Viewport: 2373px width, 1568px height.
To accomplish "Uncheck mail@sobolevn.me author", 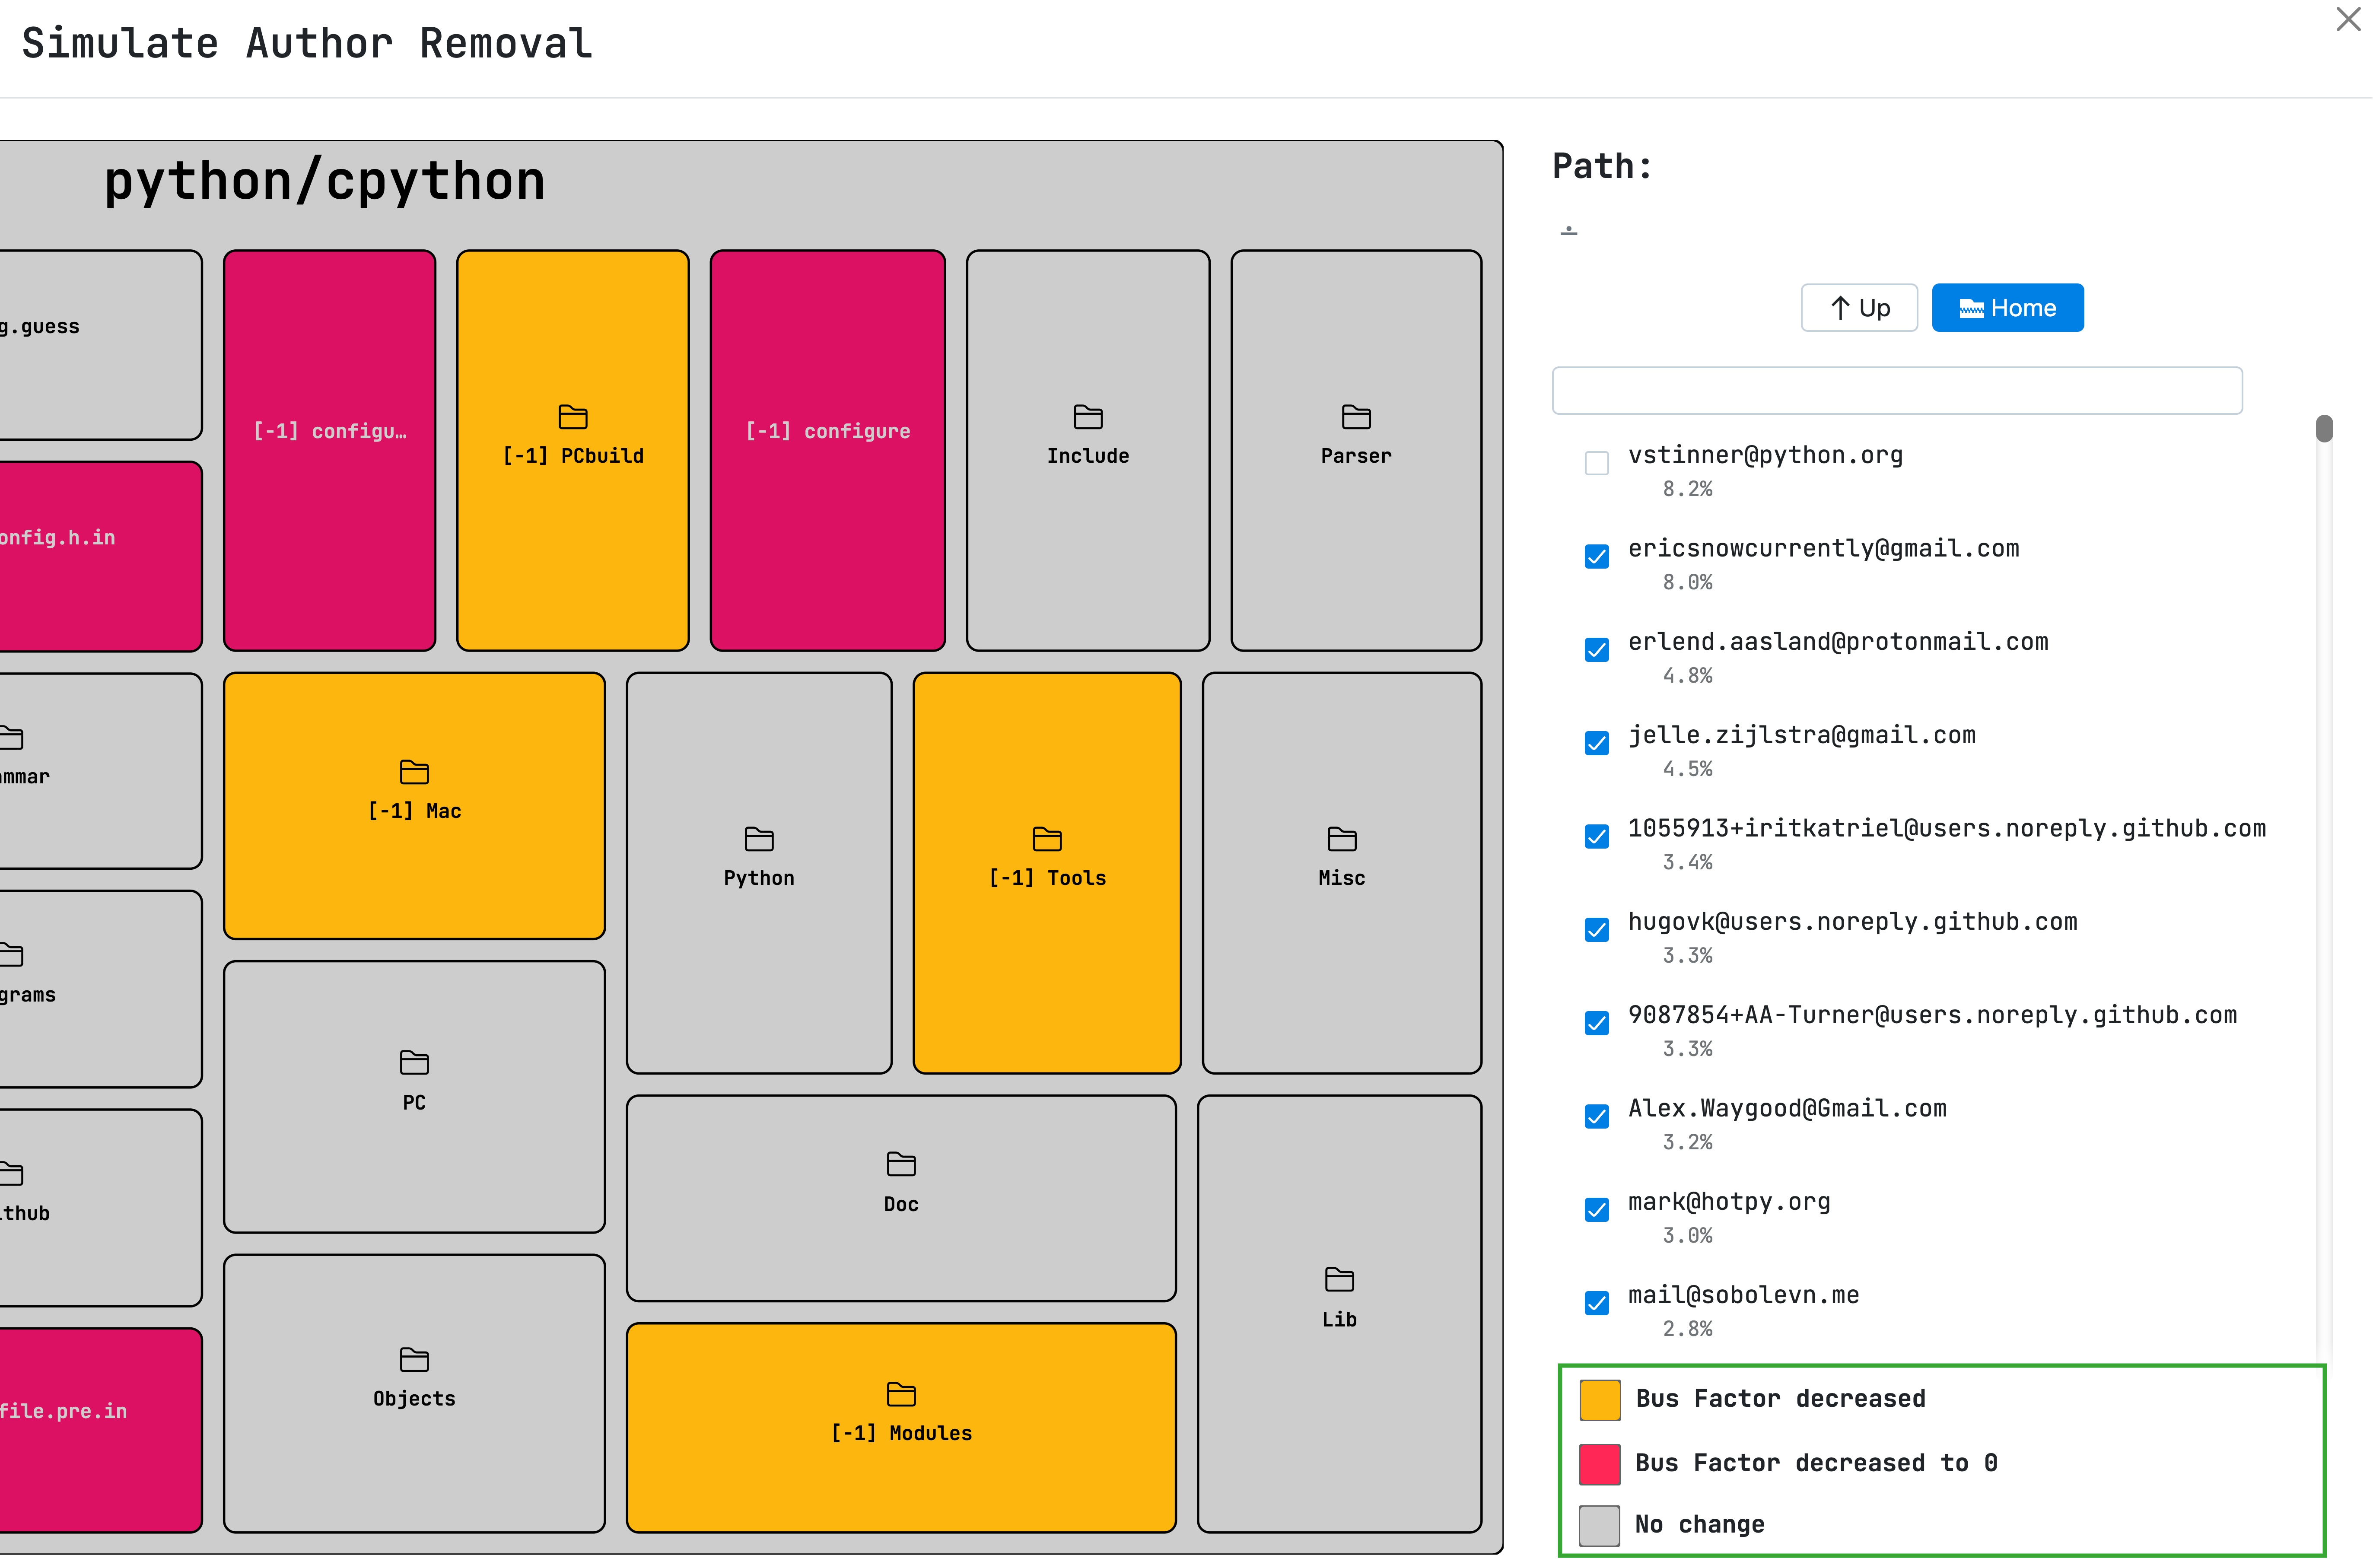I will click(1597, 1303).
